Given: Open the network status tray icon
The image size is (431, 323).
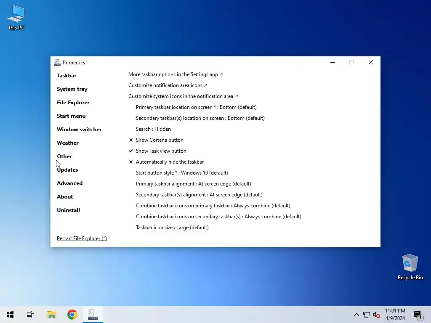Looking at the screenshot, I should point(367,315).
